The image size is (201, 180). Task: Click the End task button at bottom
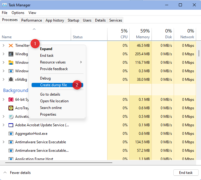point(186,173)
